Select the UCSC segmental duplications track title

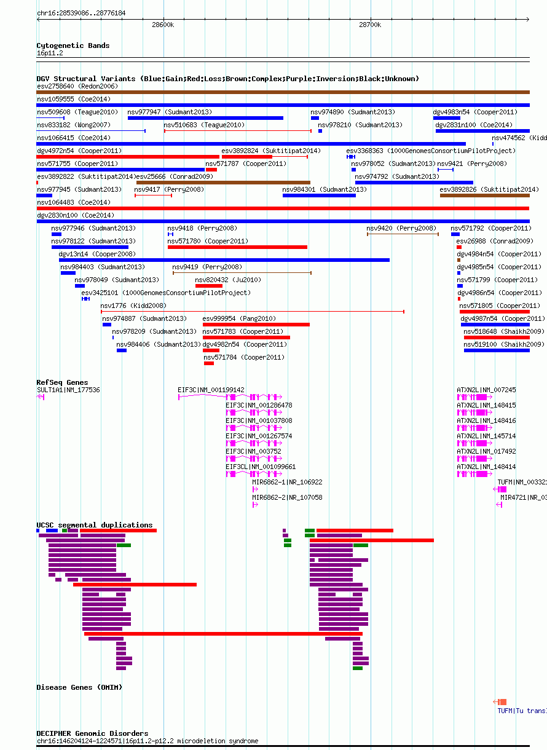click(95, 525)
